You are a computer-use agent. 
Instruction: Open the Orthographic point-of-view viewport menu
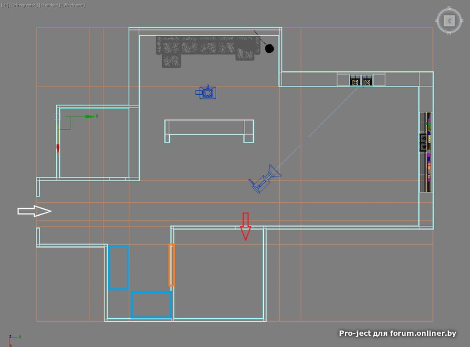[23, 5]
